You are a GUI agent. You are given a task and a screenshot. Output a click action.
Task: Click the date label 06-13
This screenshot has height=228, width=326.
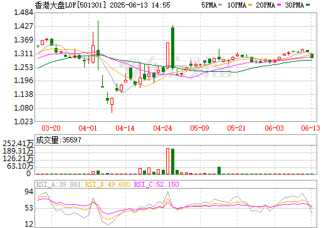[311, 128]
